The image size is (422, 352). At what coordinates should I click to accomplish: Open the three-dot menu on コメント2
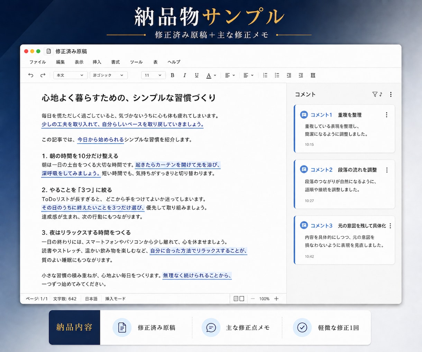(387, 170)
